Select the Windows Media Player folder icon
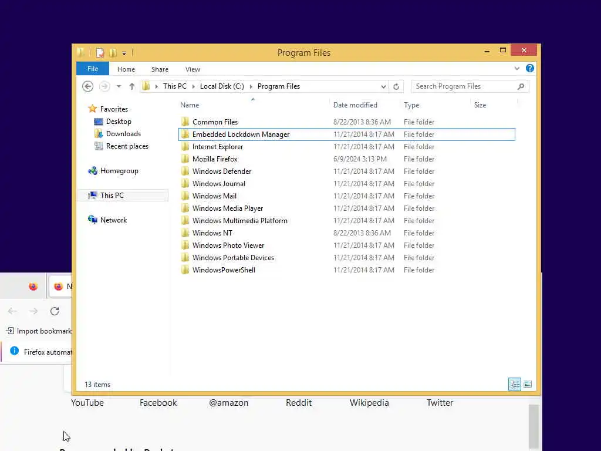The width and height of the screenshot is (601, 451). pyautogui.click(x=185, y=208)
